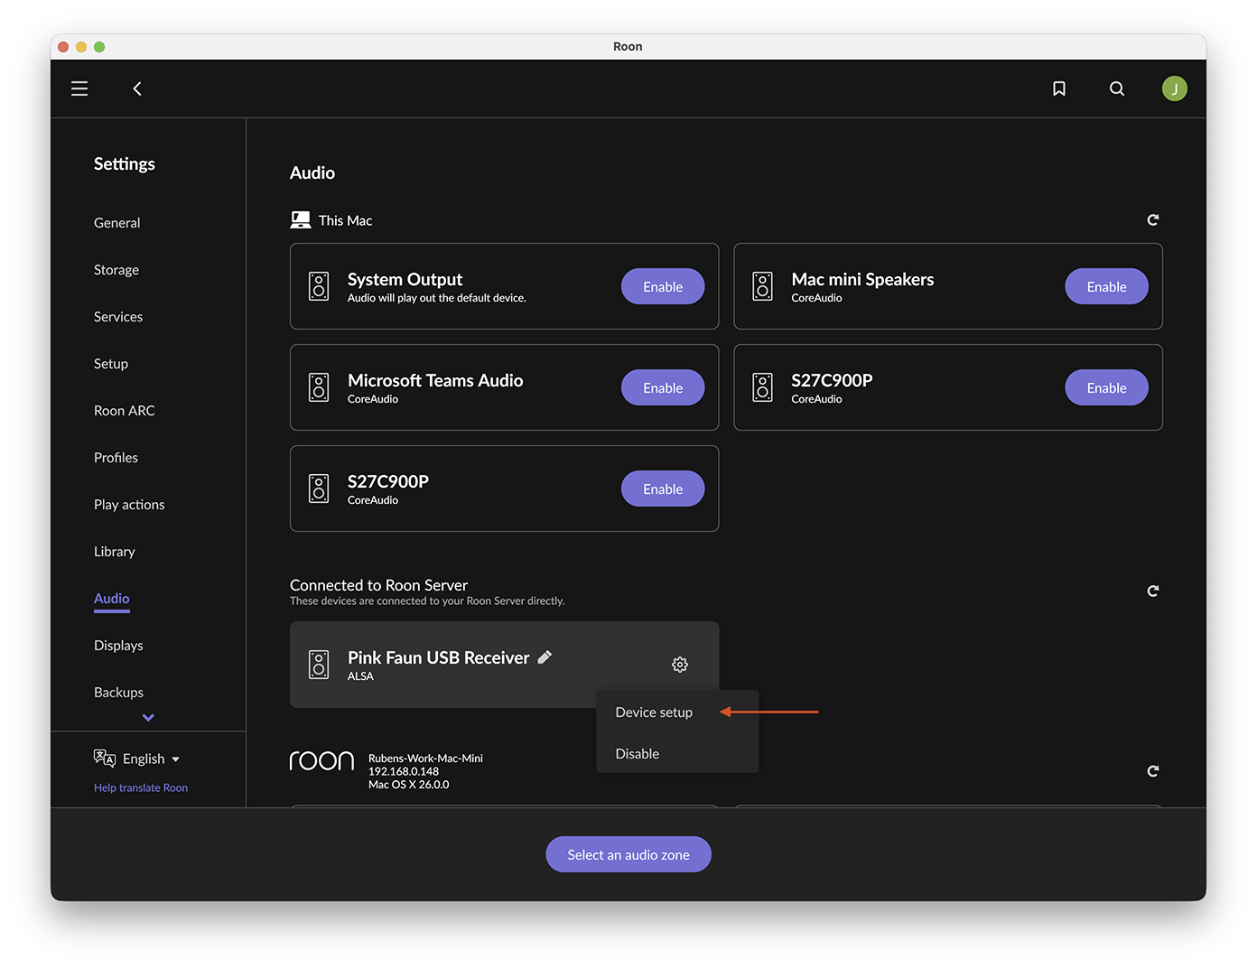Click the Roon logo near Rubens-Work-Mac-Mini

pos(321,761)
